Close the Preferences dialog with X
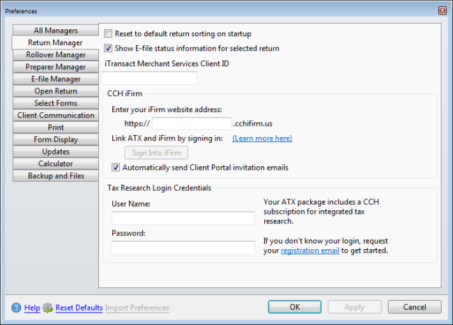Viewport: 453px width, 325px height. (x=443, y=10)
